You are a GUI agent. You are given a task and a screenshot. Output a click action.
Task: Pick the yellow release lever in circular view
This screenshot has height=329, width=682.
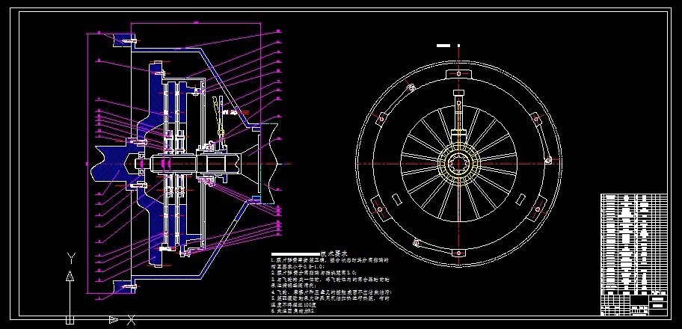tap(458, 115)
